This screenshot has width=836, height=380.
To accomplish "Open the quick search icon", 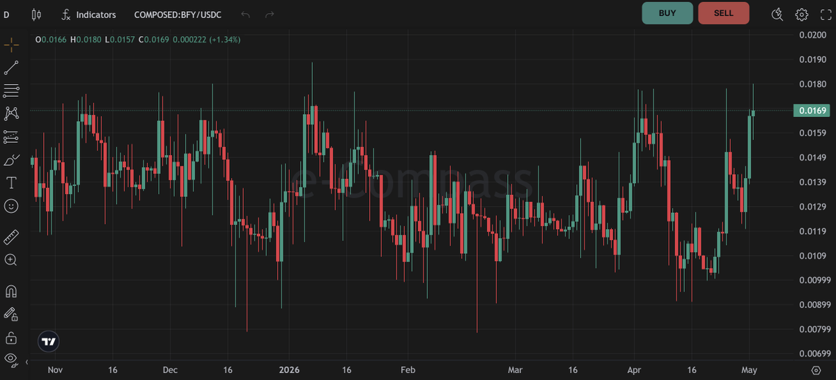I will (778, 14).
